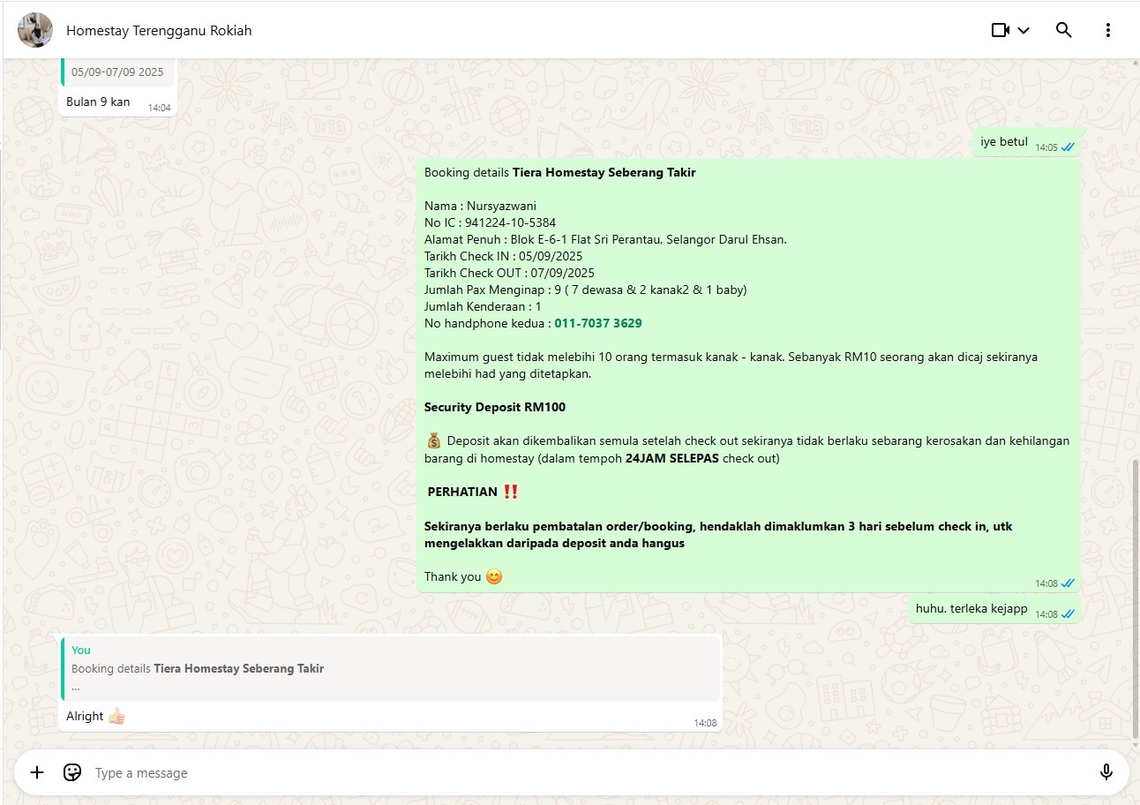Click the plus attach icon
The image size is (1140, 805).
point(37,772)
